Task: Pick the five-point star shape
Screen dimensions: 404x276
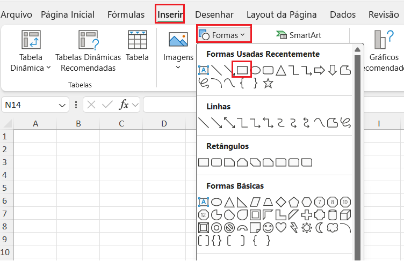Action: click(268, 83)
